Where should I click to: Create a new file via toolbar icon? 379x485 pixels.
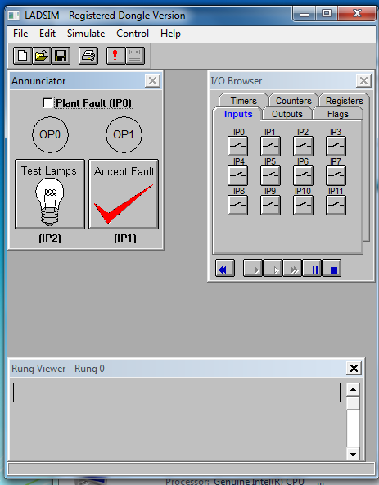[x=23, y=56]
